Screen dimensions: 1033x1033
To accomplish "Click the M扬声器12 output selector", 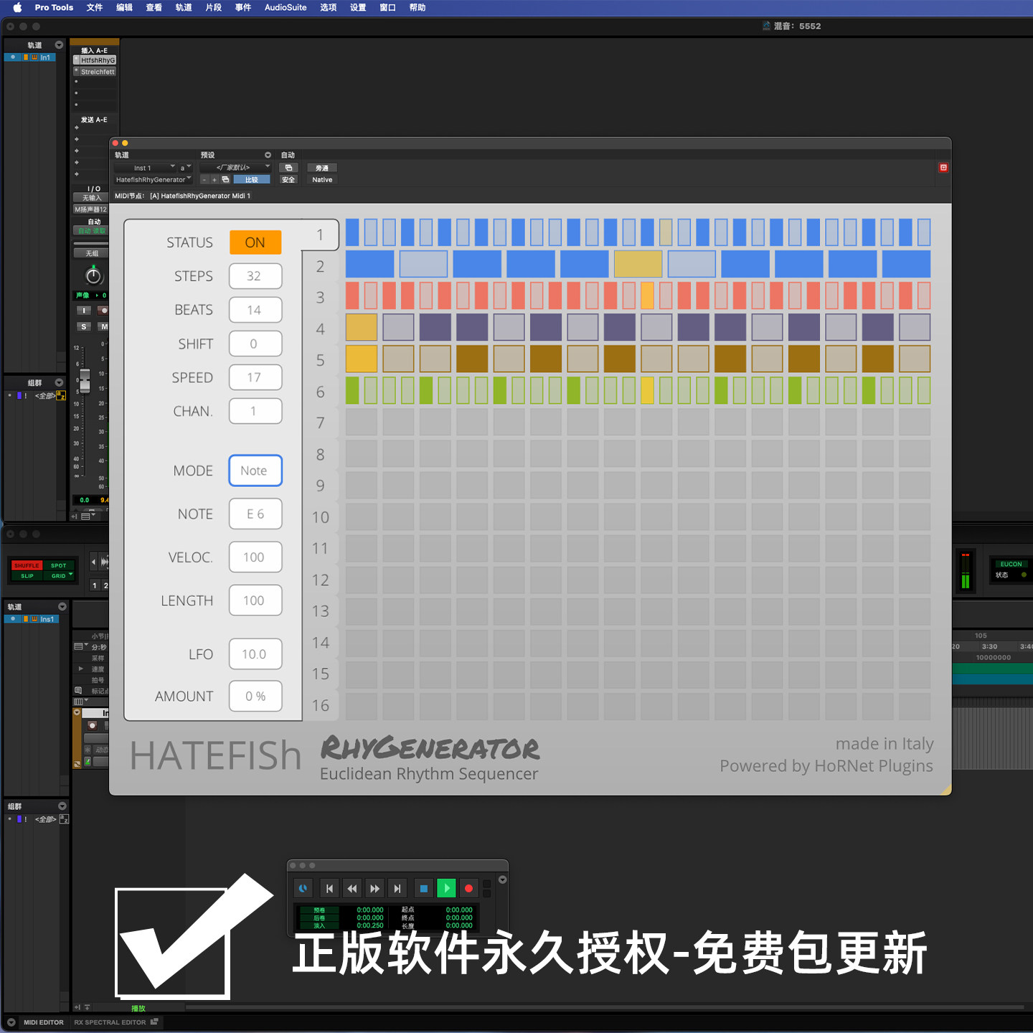I will [x=90, y=209].
